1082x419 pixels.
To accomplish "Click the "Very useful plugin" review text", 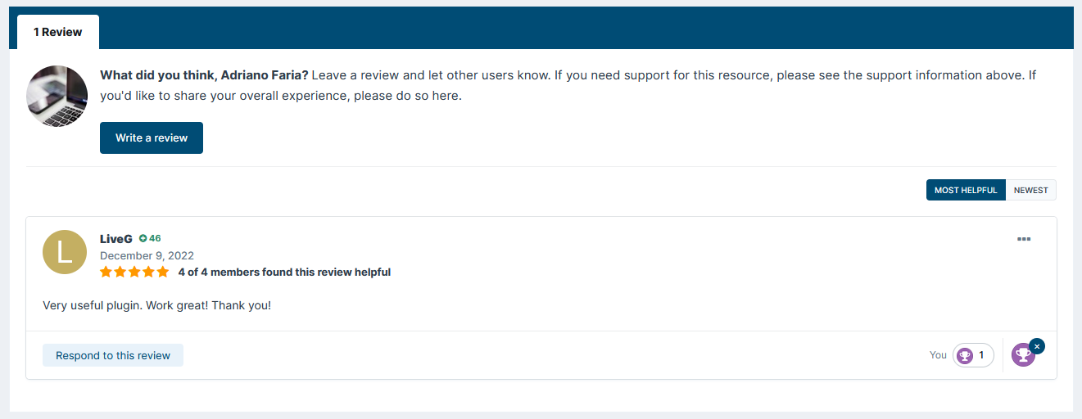I will point(156,305).
